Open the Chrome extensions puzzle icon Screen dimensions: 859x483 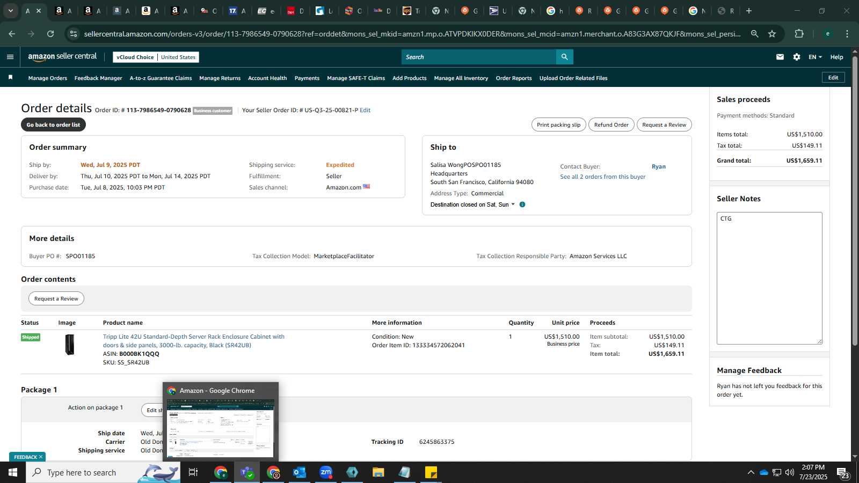coord(799,34)
